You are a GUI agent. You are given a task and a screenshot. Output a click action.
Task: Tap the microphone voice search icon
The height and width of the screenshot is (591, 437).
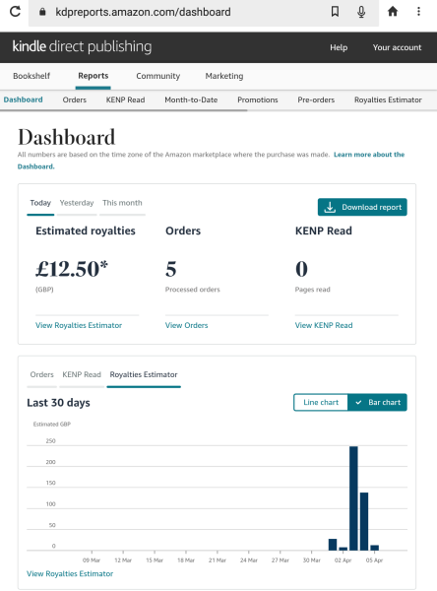coord(361,12)
